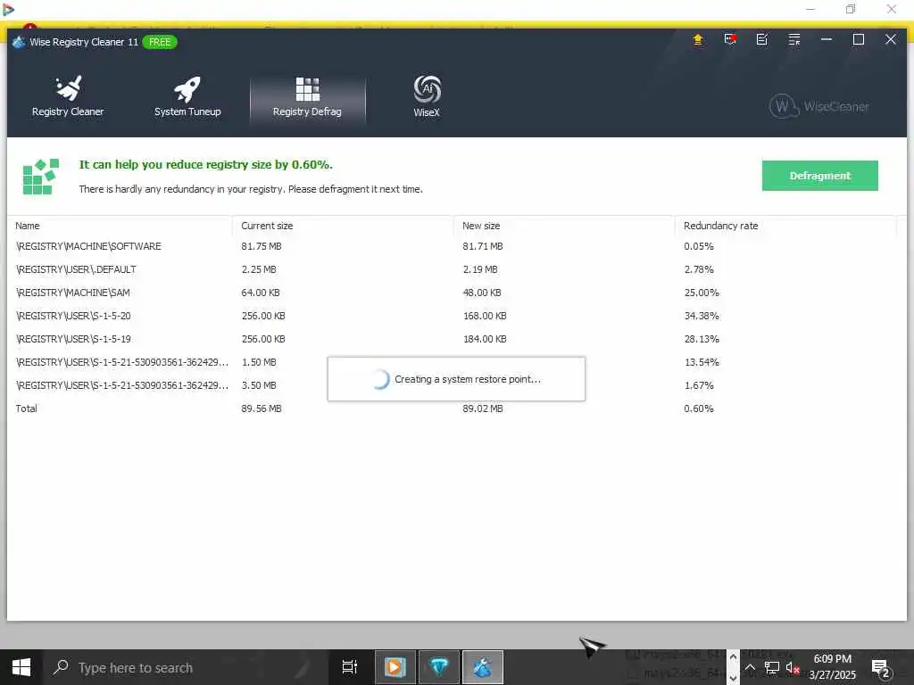914x685 pixels.
Task: Open the clock showing 6:09 PM
Action: 833,667
